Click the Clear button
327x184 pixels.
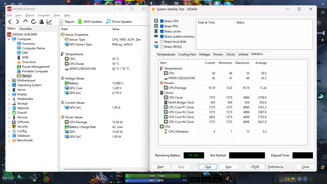208,167
